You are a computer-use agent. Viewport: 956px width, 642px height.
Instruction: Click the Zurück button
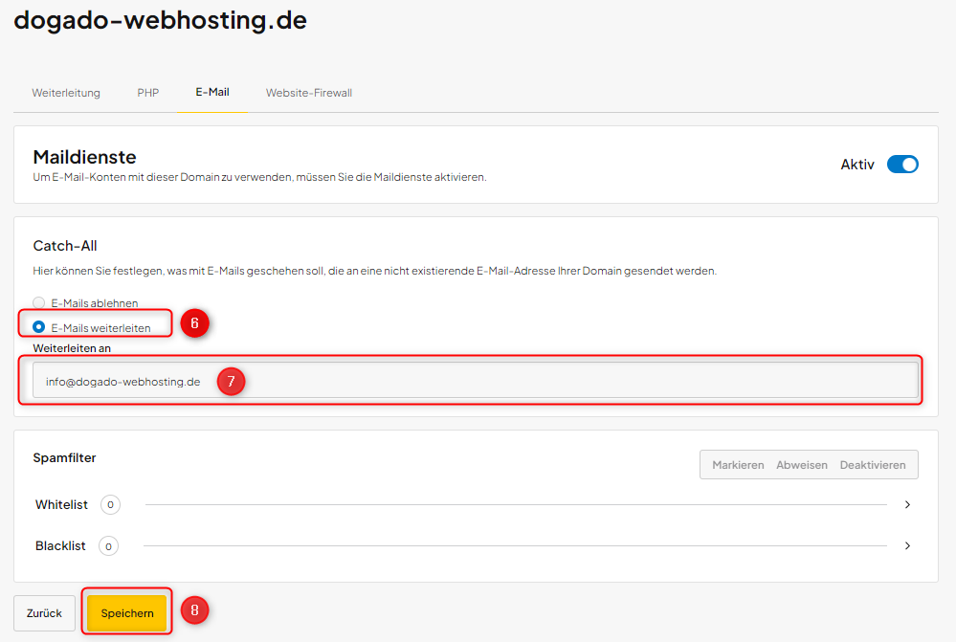(x=45, y=613)
